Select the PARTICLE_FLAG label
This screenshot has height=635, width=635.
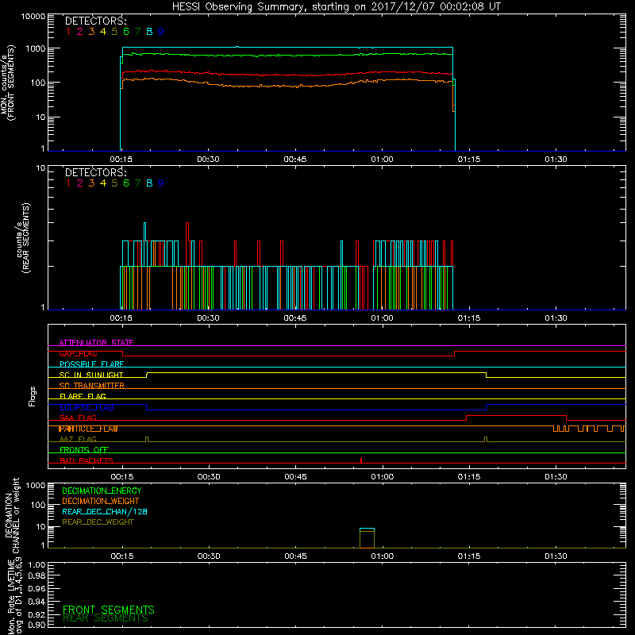88,429
